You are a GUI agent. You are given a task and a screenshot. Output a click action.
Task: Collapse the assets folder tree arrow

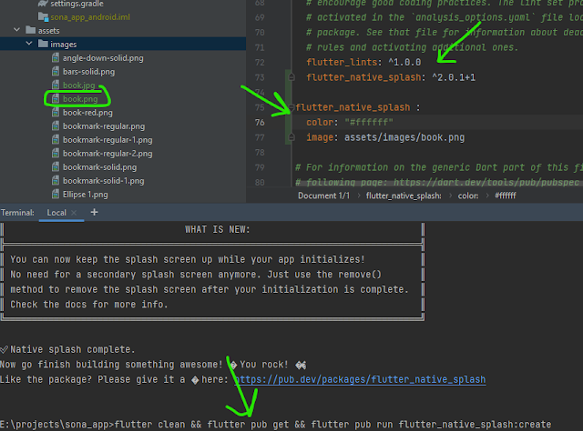point(17,30)
